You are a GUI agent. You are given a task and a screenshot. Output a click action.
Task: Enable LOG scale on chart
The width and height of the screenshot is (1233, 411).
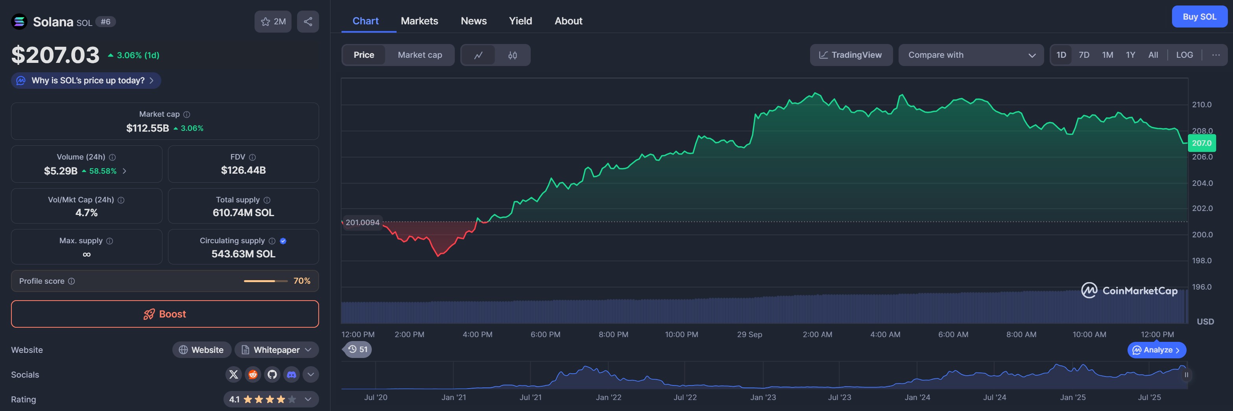pyautogui.click(x=1184, y=55)
